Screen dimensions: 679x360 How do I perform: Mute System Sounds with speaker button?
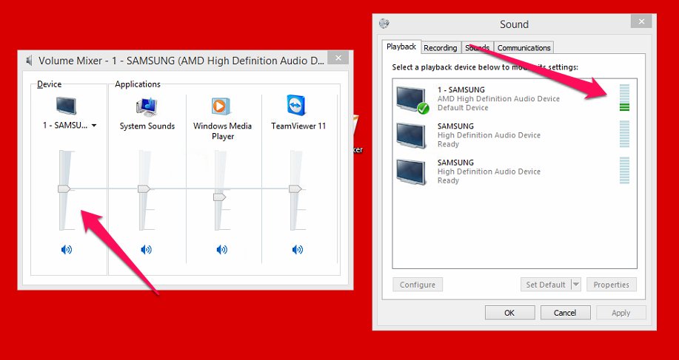point(147,249)
